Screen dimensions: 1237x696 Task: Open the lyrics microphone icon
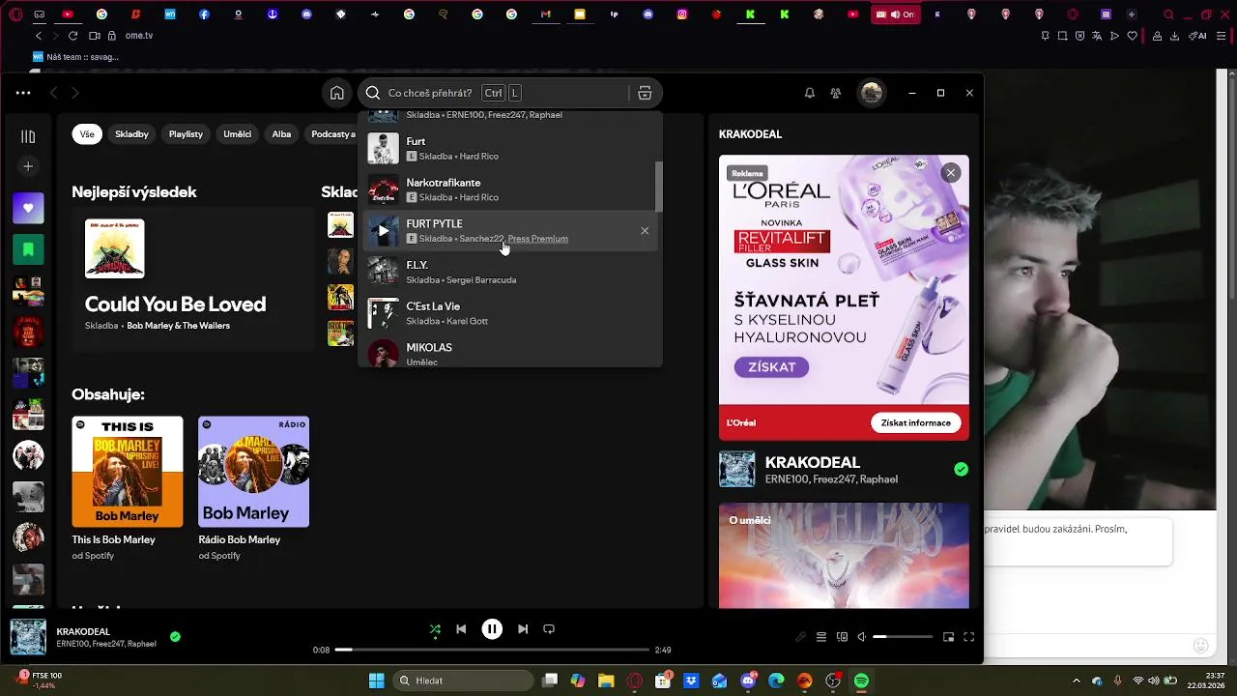click(800, 637)
